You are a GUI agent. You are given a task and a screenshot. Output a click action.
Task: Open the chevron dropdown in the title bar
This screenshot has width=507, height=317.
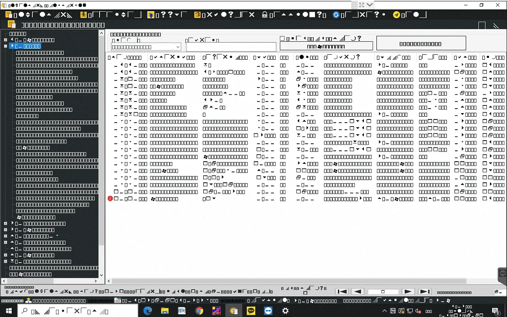370,5
